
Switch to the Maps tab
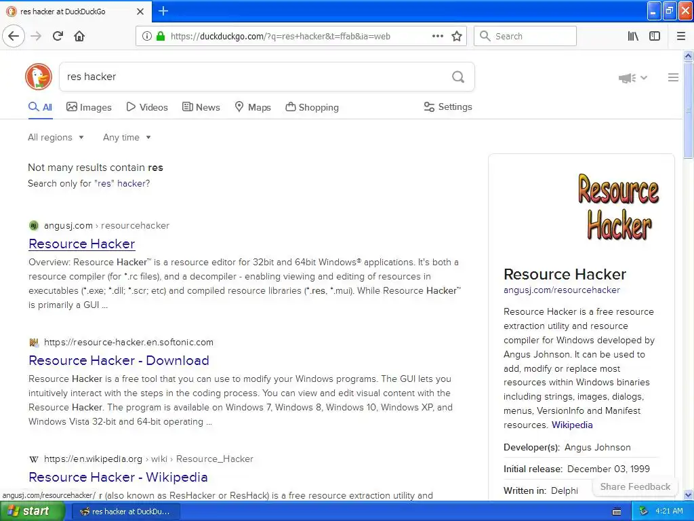tap(252, 107)
